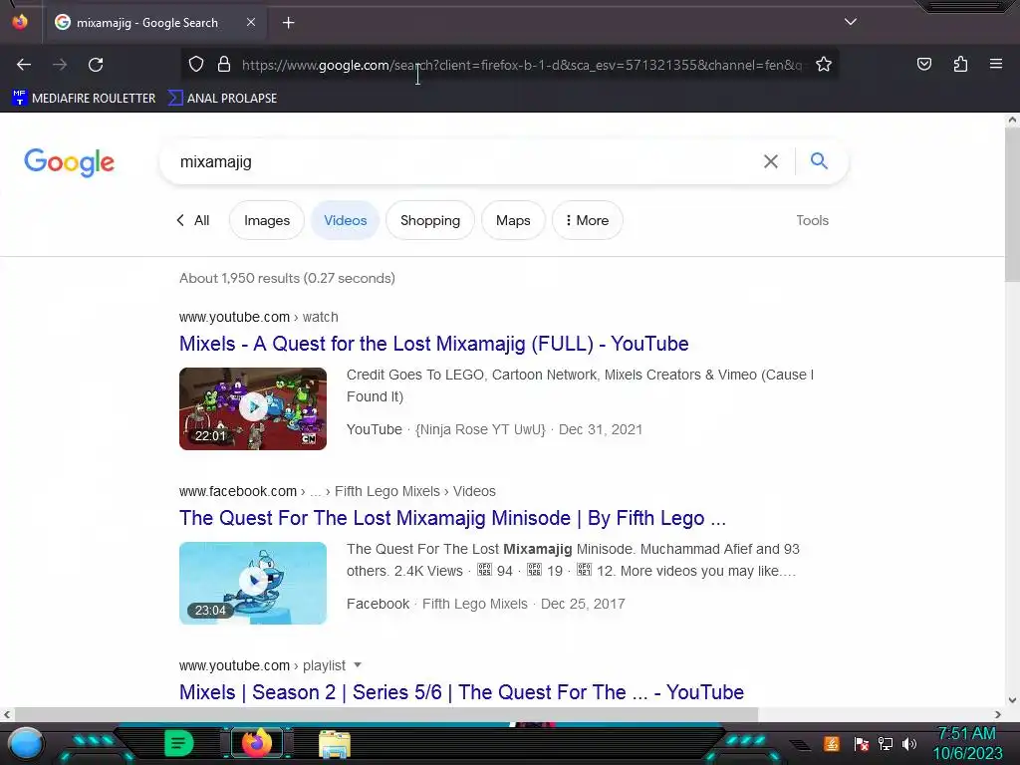Viewport: 1020px width, 765px height.
Task: Click the '{Ninja Rose YT UwU}' uploader text
Action: click(481, 429)
